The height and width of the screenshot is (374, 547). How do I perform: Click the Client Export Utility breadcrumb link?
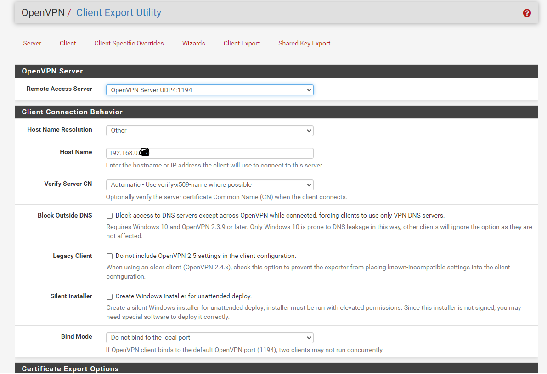click(118, 12)
